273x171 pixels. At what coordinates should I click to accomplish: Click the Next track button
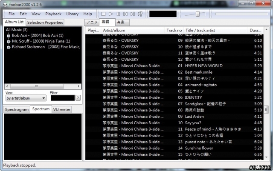[x=133, y=14]
